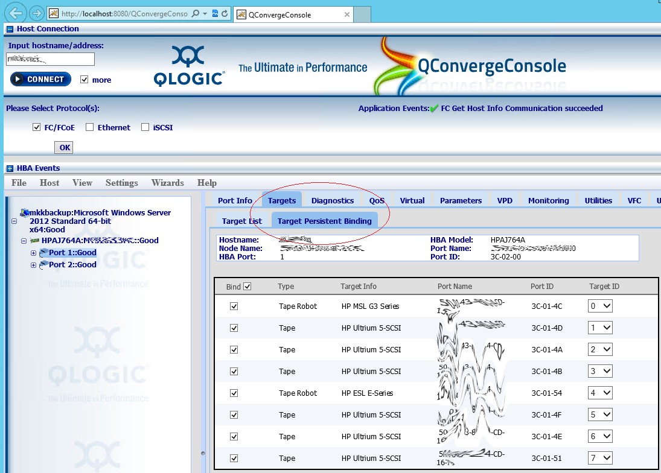This screenshot has width=661, height=473.
Task: Toggle the 'more' checkbox
Action: pos(85,80)
